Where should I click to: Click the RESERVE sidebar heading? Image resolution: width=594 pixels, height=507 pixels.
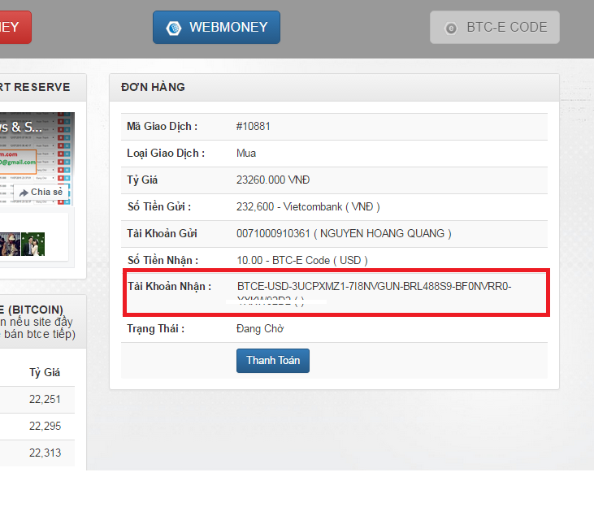point(42,87)
